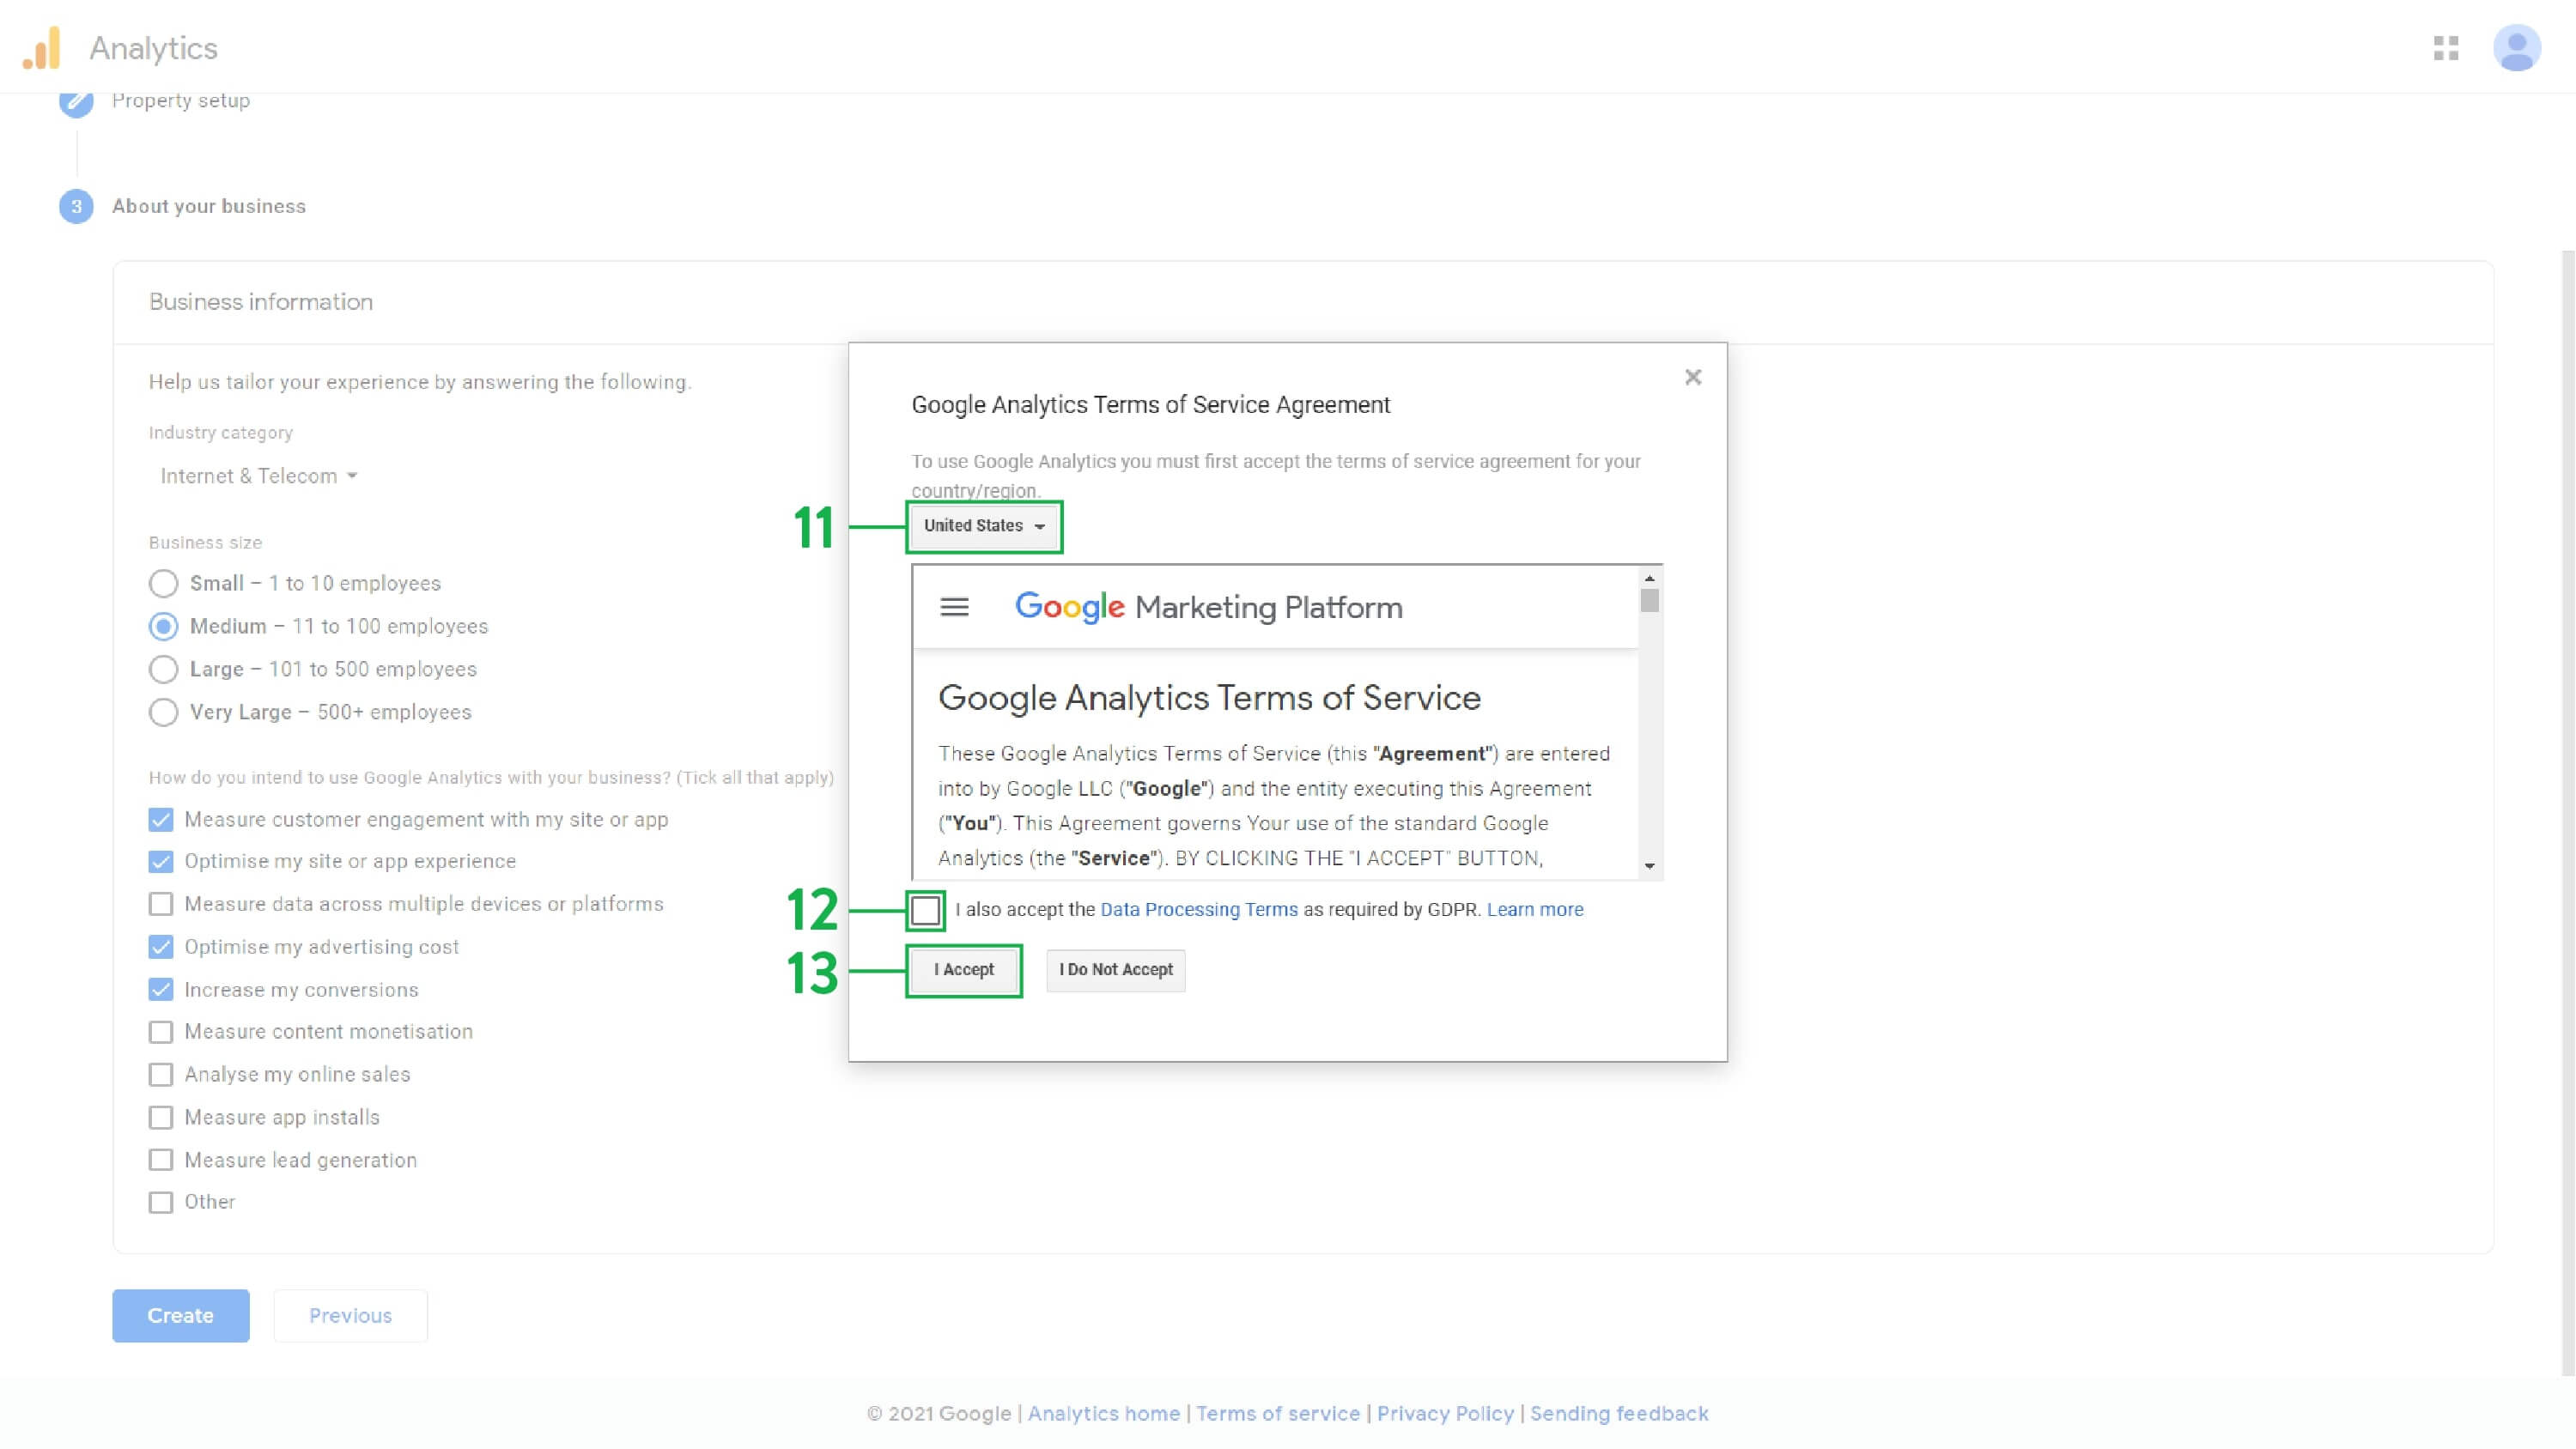The width and height of the screenshot is (2576, 1449).
Task: Check Measure data across multiple devices
Action: [x=161, y=903]
